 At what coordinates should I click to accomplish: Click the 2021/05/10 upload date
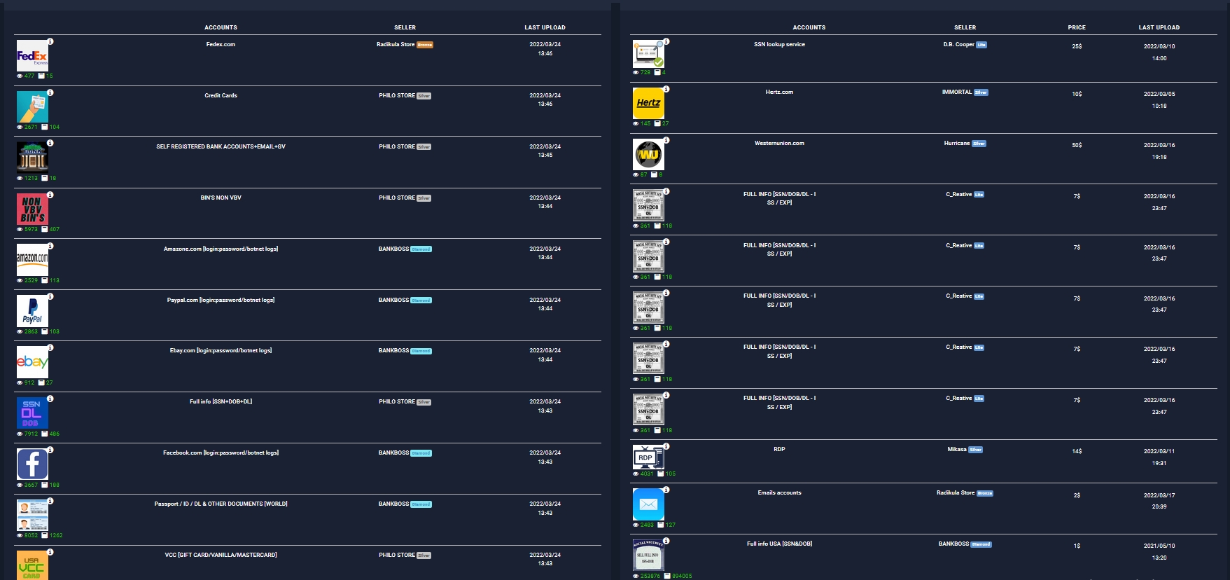(x=1159, y=546)
